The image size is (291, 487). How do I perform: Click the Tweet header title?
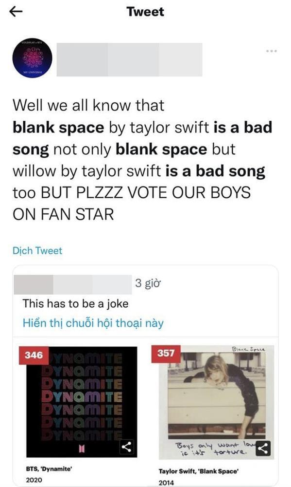[145, 12]
